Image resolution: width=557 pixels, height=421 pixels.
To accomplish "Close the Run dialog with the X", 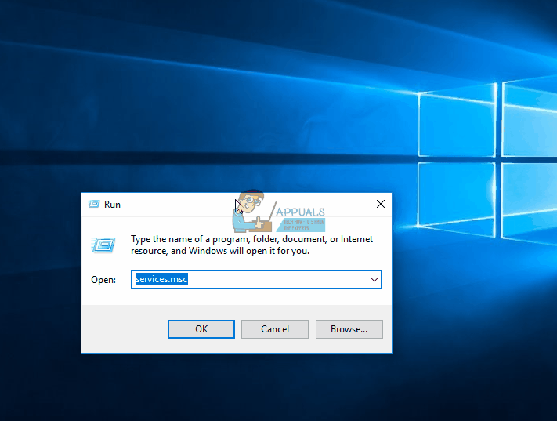I will [x=380, y=204].
